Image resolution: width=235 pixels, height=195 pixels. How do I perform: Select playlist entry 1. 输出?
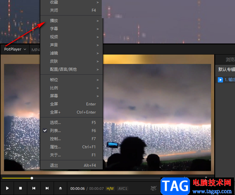(x=225, y=80)
